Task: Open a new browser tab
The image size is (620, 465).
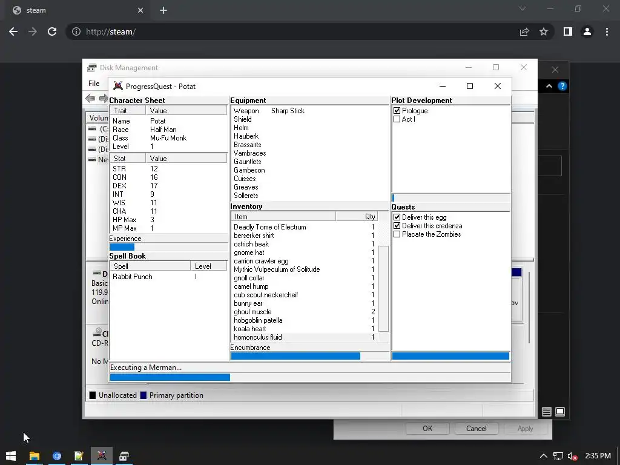Action: [163, 10]
